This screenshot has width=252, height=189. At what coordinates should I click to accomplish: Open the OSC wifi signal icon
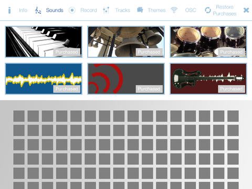(x=174, y=10)
